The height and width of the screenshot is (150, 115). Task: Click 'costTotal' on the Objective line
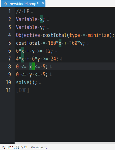[x=54, y=35]
